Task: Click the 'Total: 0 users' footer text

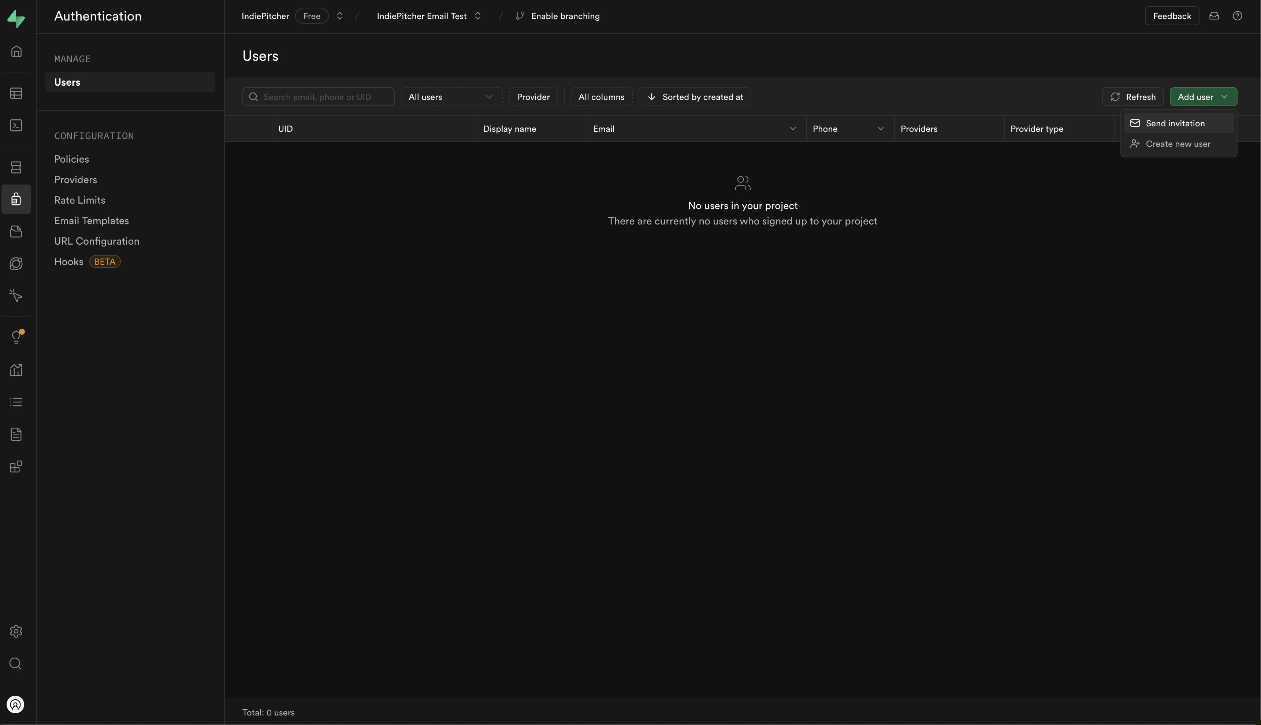Action: tap(268, 712)
